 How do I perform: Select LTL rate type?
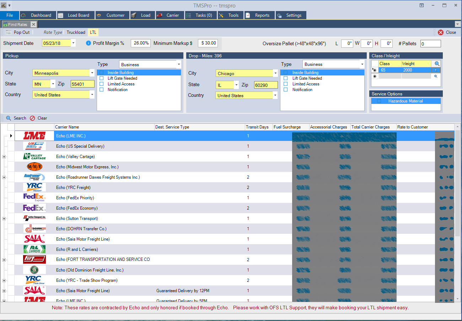93,32
